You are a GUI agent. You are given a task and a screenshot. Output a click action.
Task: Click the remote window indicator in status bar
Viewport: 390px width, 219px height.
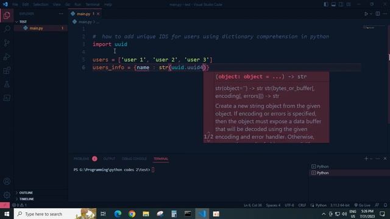tap(5, 205)
